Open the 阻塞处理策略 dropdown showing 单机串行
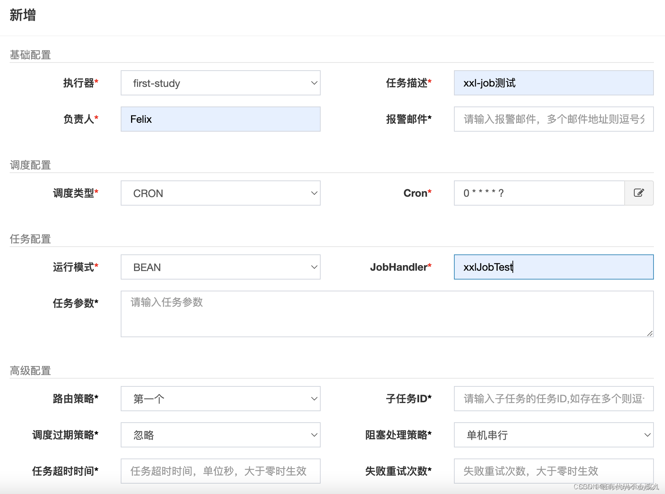Image resolution: width=665 pixels, height=494 pixels. click(x=554, y=435)
